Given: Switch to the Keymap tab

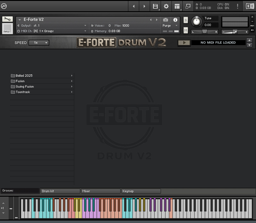Looking at the screenshot, I should point(141,191).
